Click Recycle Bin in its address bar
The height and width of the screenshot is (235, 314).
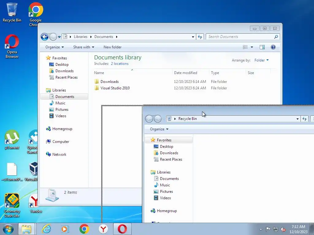point(187,119)
